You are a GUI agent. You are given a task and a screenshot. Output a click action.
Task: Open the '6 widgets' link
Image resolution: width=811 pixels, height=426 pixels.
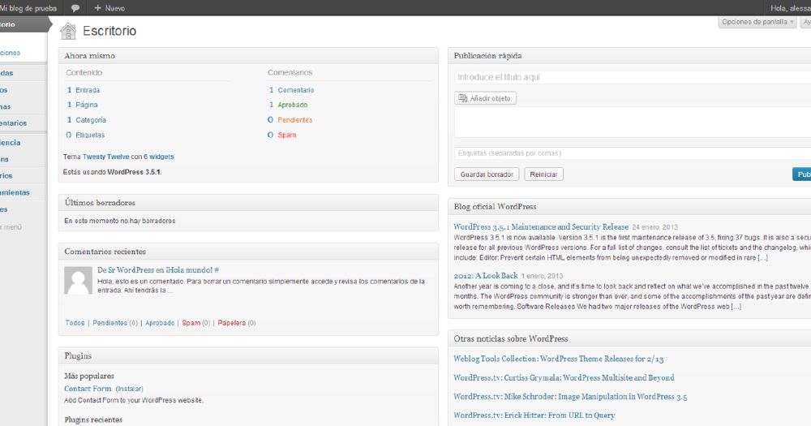[x=159, y=157]
